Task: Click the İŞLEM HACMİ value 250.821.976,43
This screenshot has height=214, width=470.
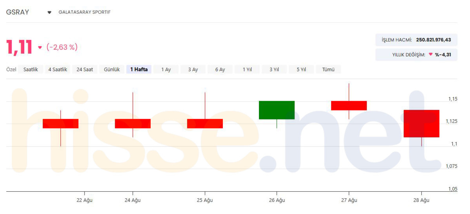Action: tap(434, 40)
